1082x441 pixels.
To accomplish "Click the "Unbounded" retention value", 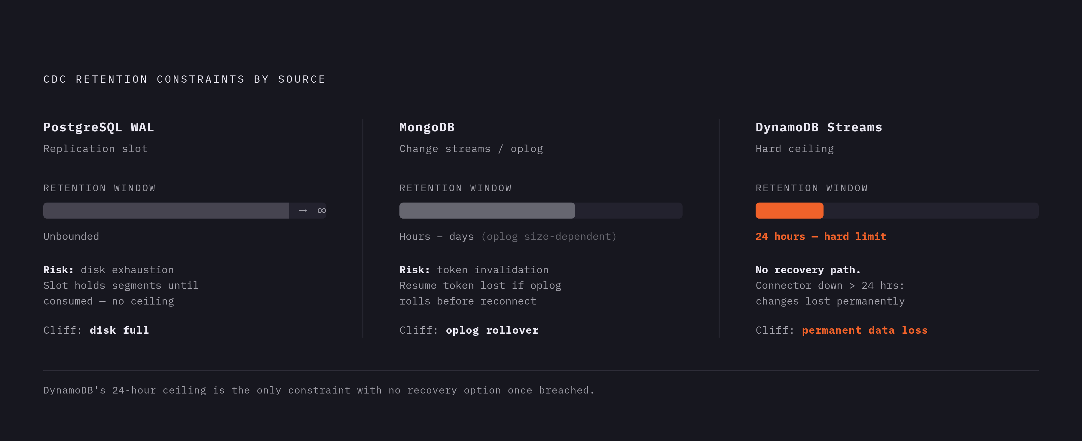I will click(x=72, y=237).
